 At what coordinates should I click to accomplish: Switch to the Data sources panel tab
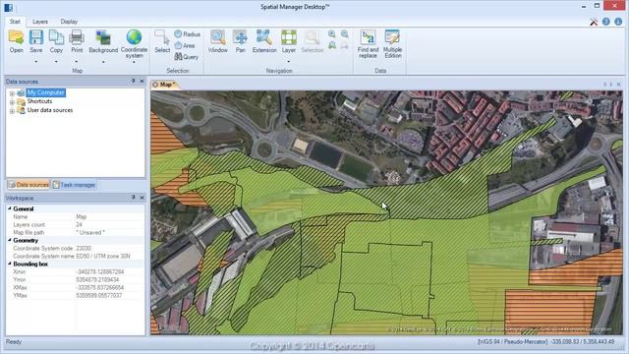tap(29, 185)
